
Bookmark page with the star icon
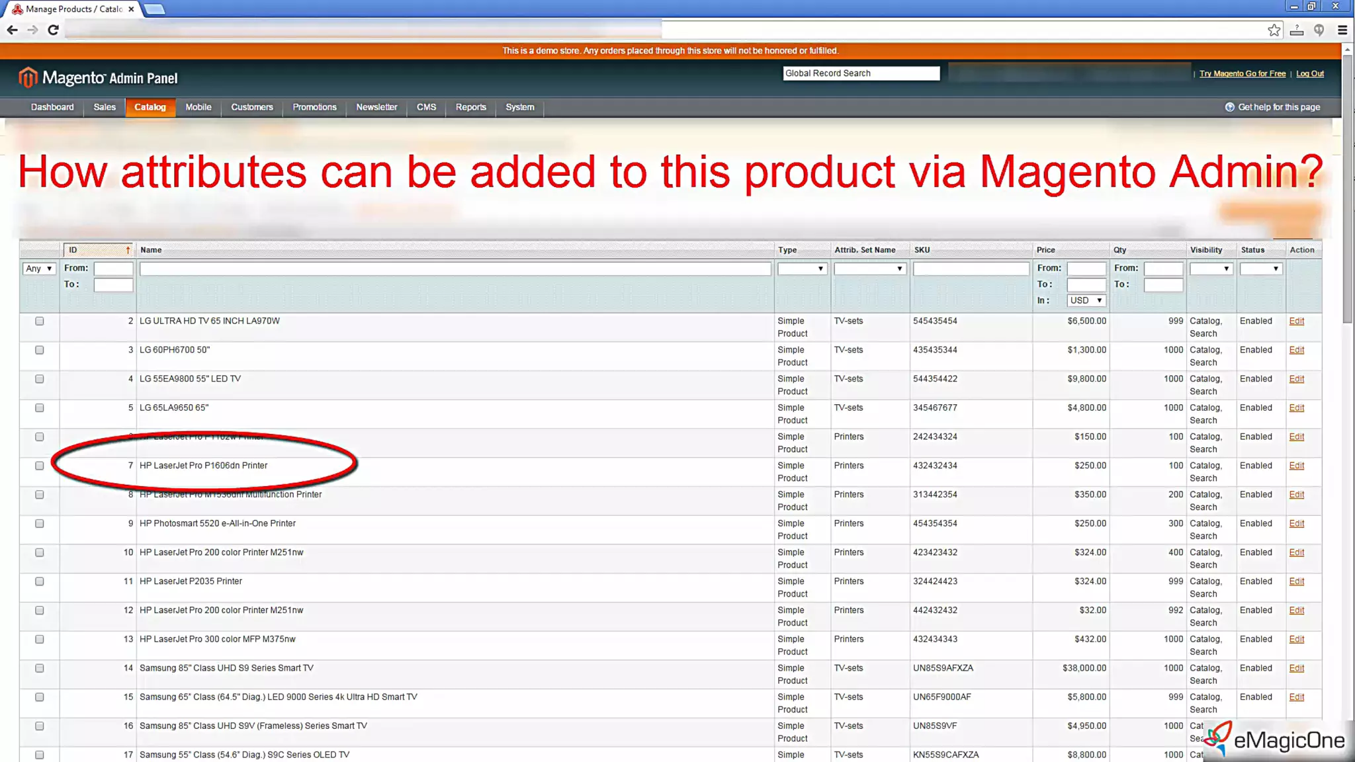pyautogui.click(x=1274, y=30)
